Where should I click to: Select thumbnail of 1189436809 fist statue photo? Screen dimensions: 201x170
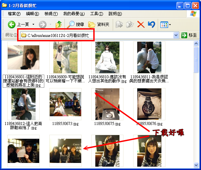65,57
